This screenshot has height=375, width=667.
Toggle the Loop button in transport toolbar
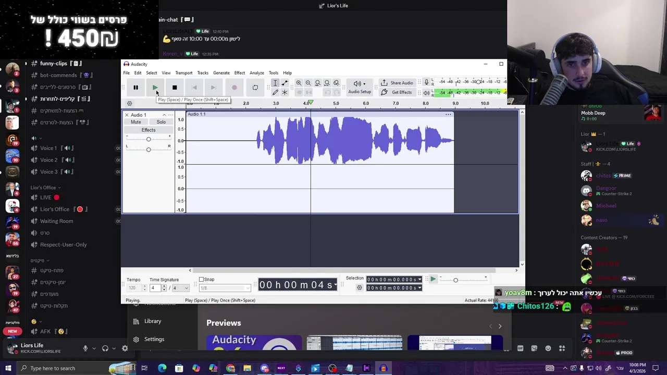(255, 87)
